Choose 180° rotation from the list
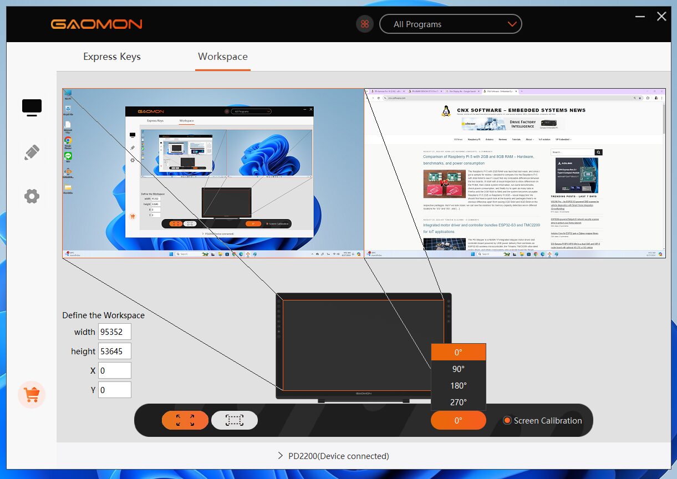677x479 pixels. pyautogui.click(x=458, y=385)
